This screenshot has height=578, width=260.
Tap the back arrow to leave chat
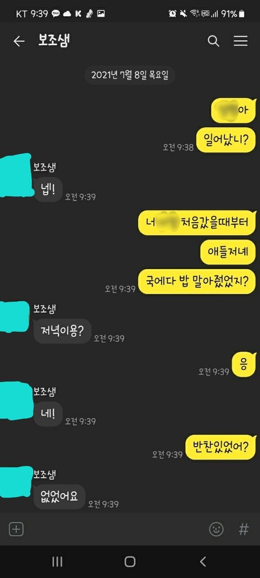(x=19, y=41)
